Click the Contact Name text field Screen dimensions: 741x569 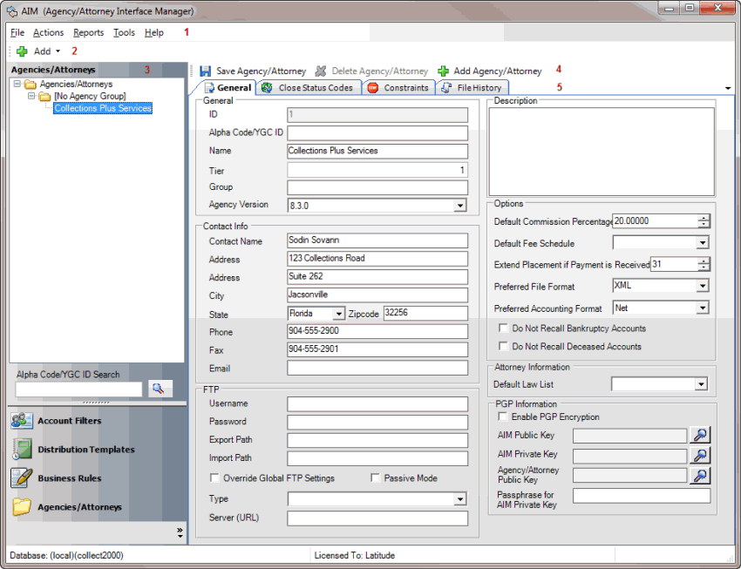[x=377, y=240]
